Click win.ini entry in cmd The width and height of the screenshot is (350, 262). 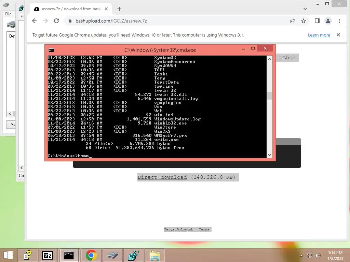[164, 115]
